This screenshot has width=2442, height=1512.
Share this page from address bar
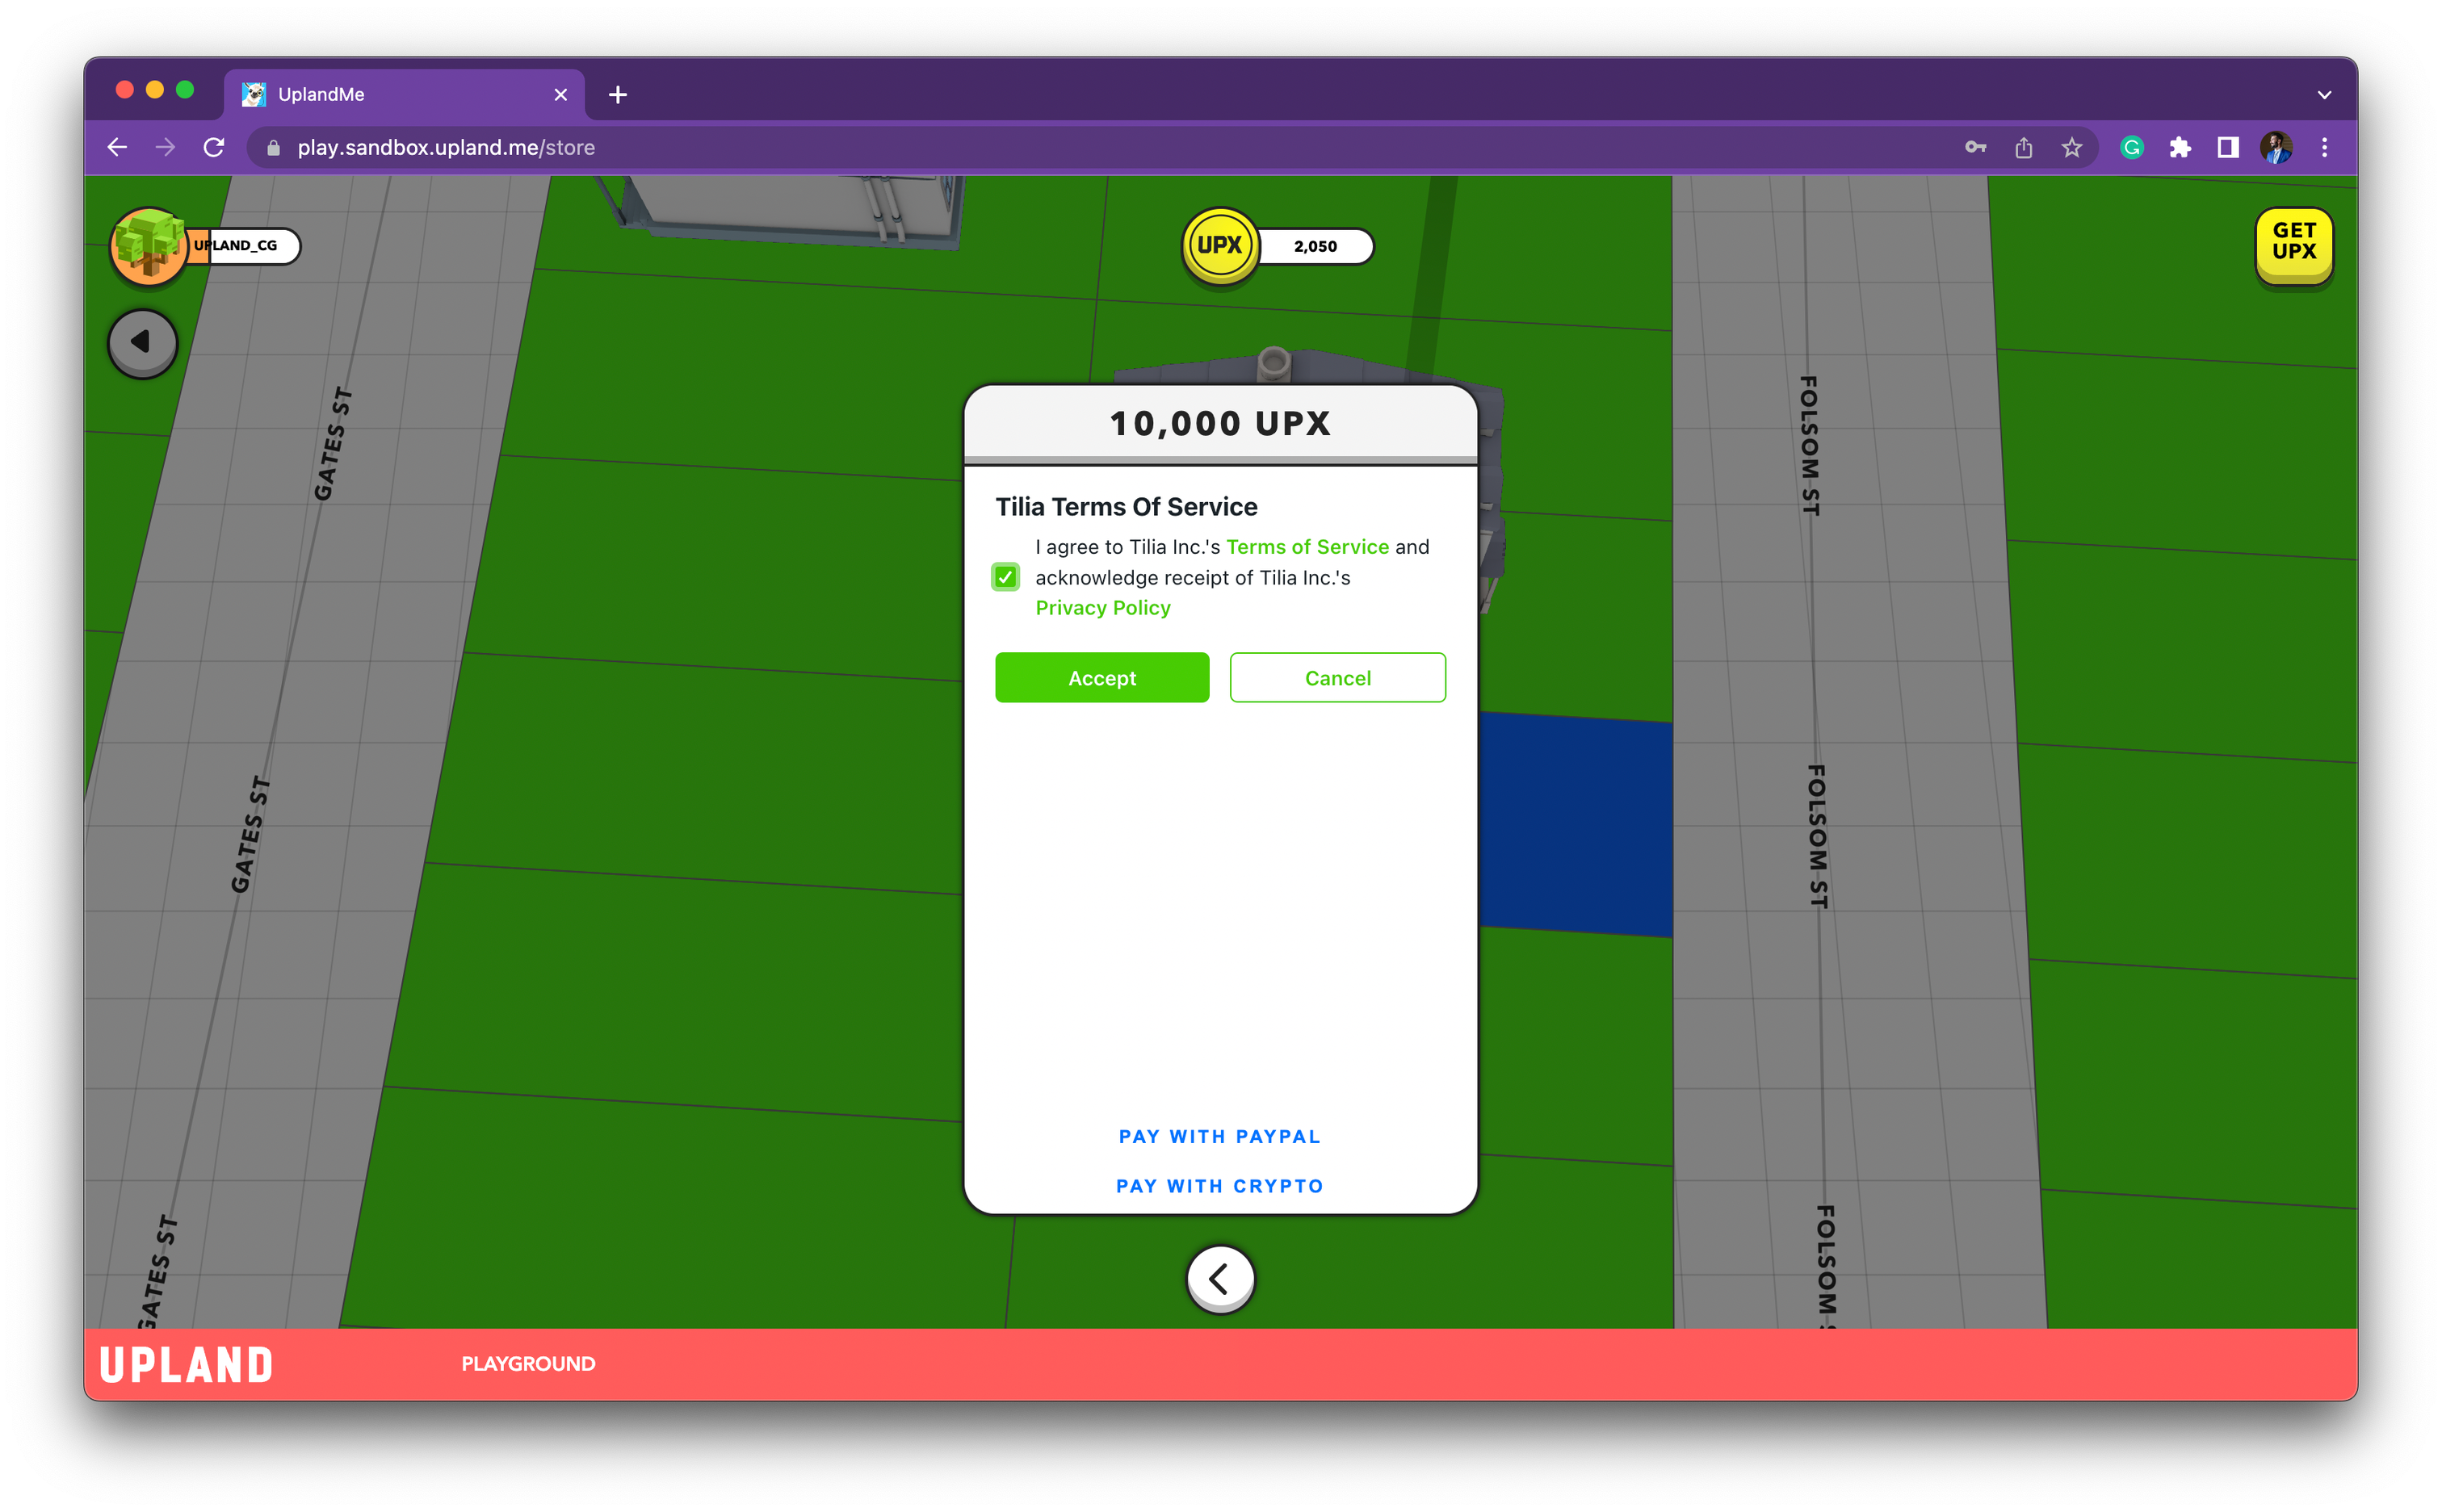2023,148
